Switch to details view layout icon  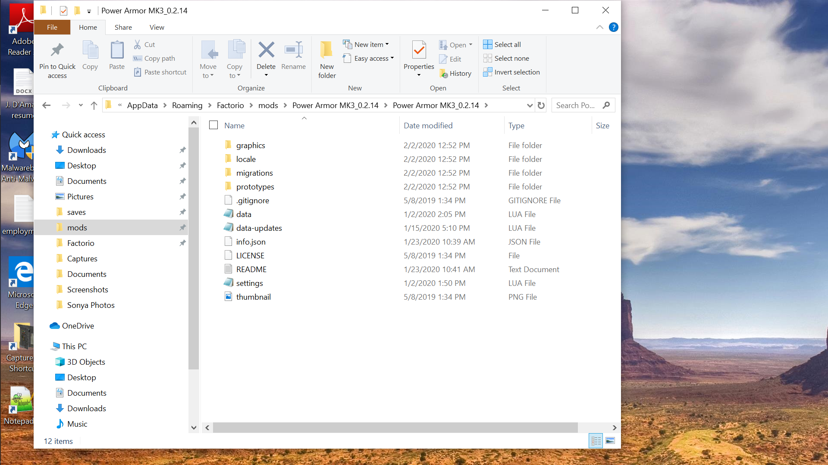click(596, 440)
